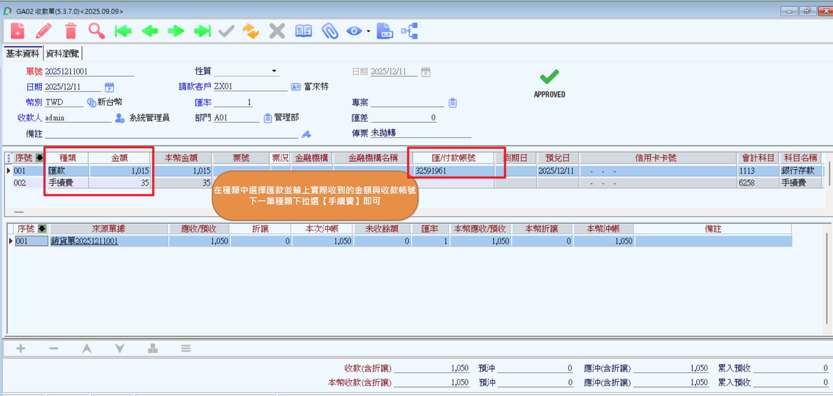Click the XLS export icon
The image size is (833, 396).
click(384, 31)
